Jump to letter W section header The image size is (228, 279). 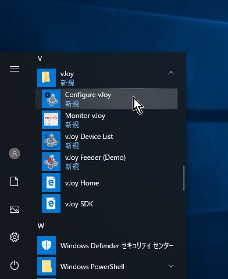tap(41, 226)
